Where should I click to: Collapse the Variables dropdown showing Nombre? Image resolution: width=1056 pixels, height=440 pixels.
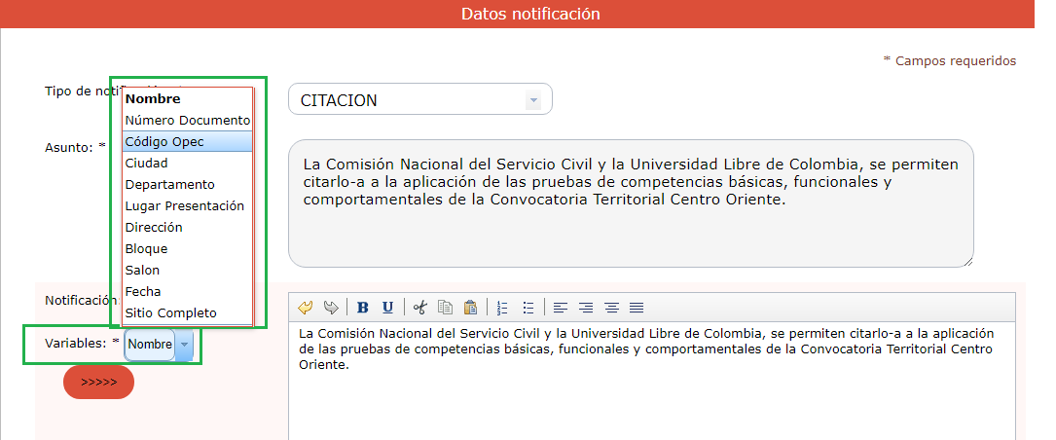coord(185,345)
